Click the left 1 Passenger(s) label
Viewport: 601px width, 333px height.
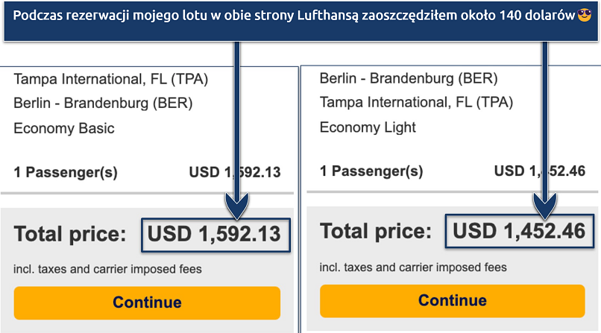pyautogui.click(x=66, y=172)
